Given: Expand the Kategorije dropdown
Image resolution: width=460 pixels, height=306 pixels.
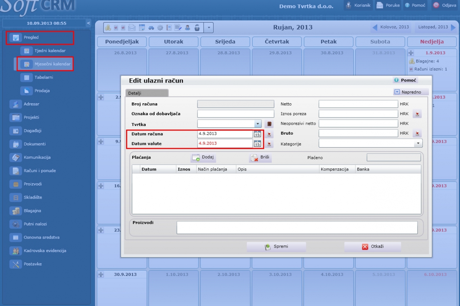Looking at the screenshot, I should click(419, 143).
